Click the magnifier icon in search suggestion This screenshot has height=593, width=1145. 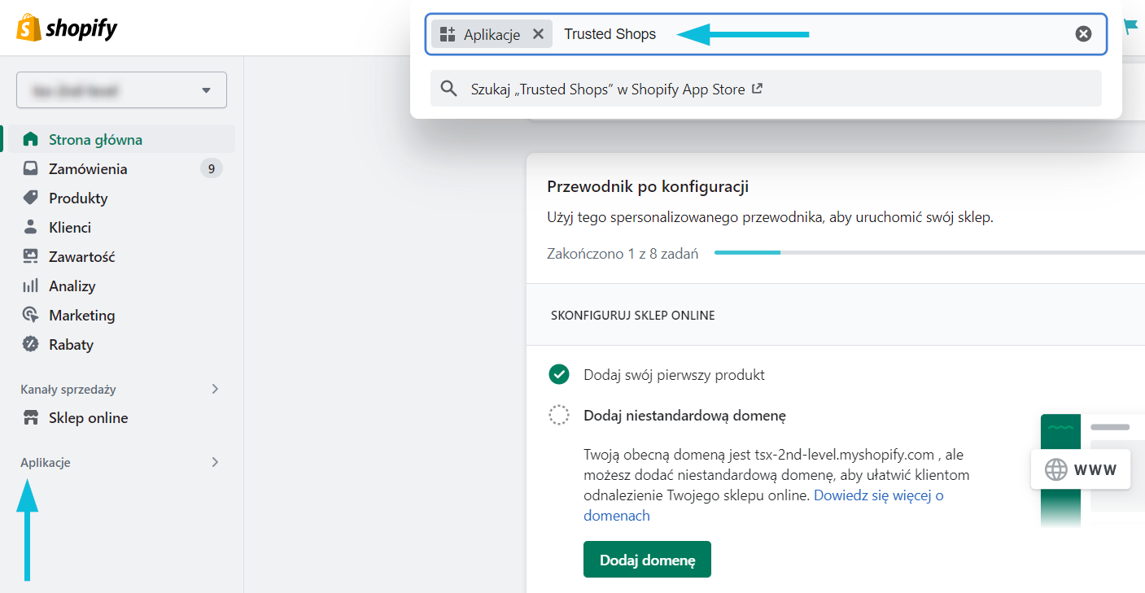coord(448,89)
